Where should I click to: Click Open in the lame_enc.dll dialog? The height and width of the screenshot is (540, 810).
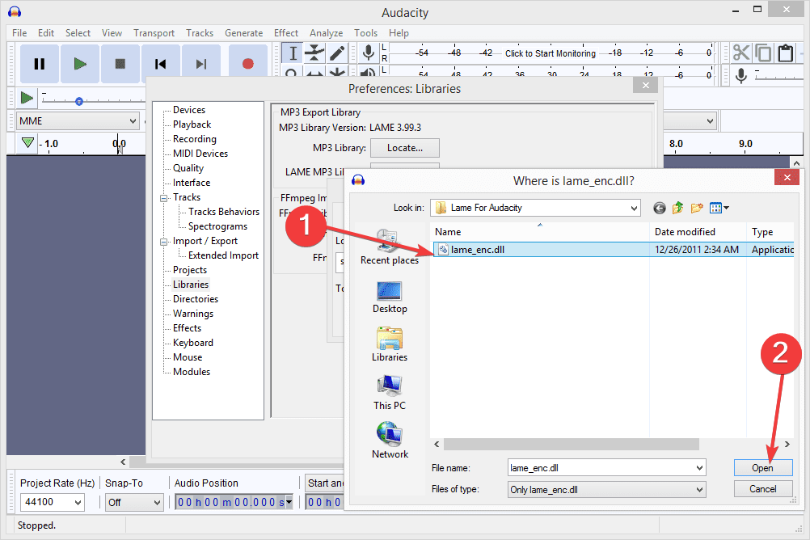point(762,467)
